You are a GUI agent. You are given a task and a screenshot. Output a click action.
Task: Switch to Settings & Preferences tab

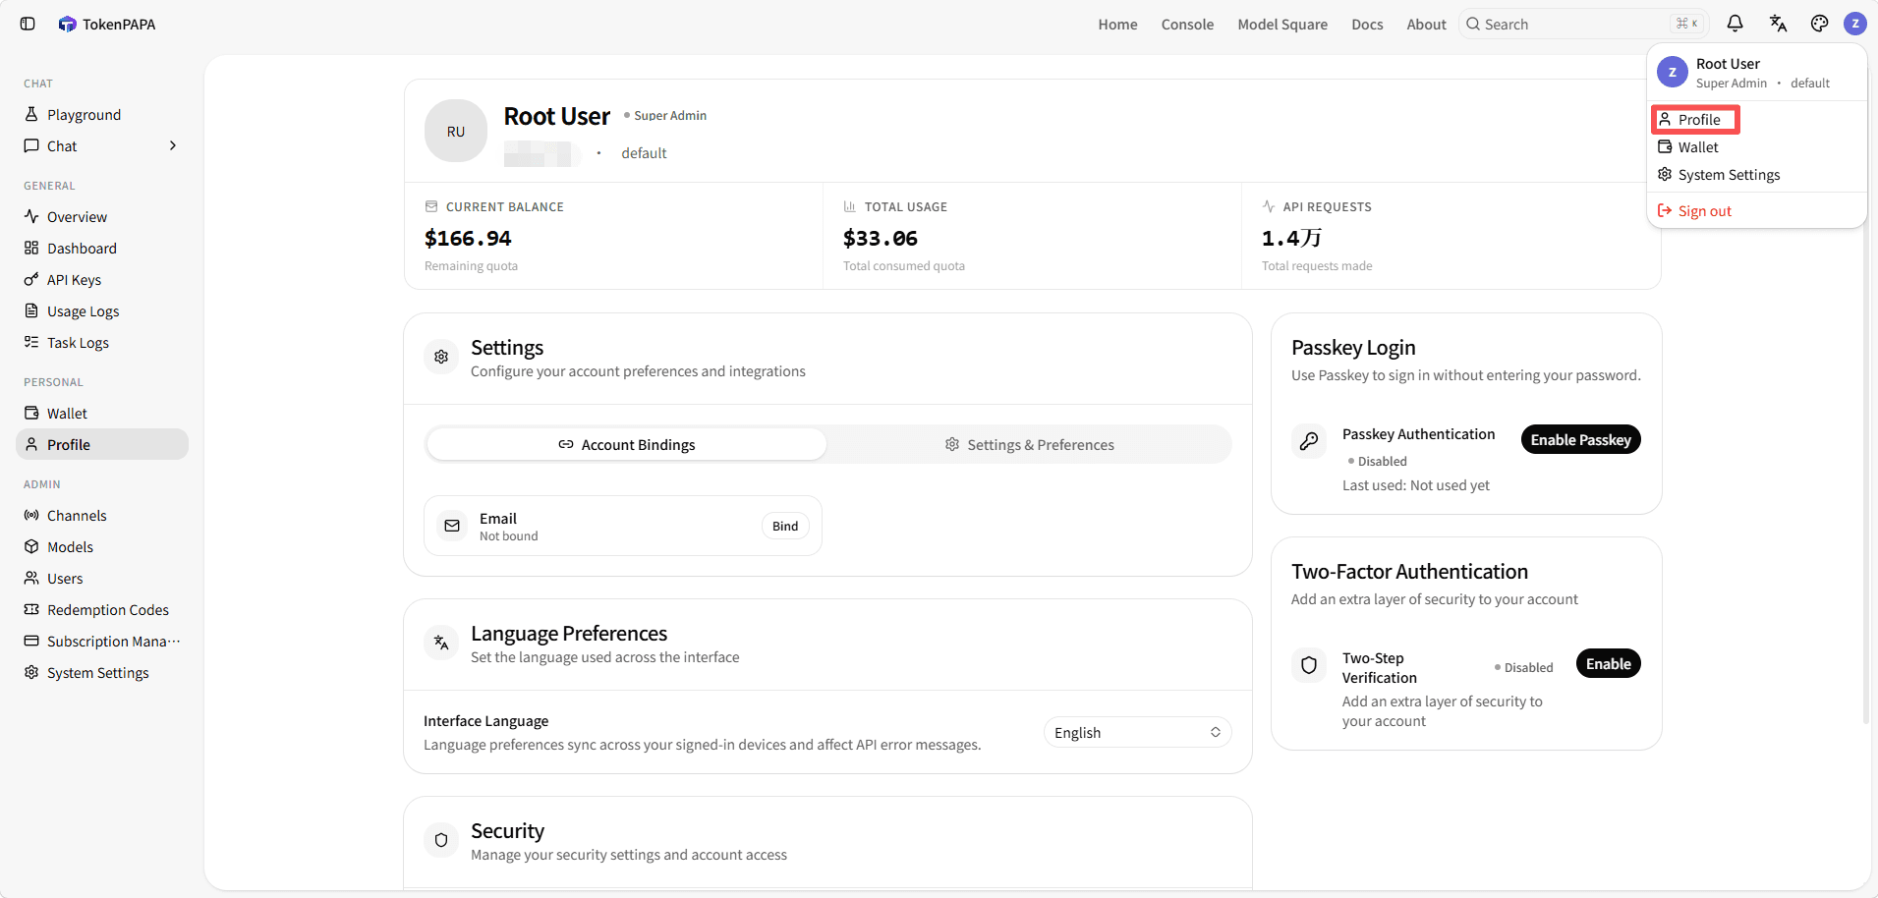(x=1029, y=445)
